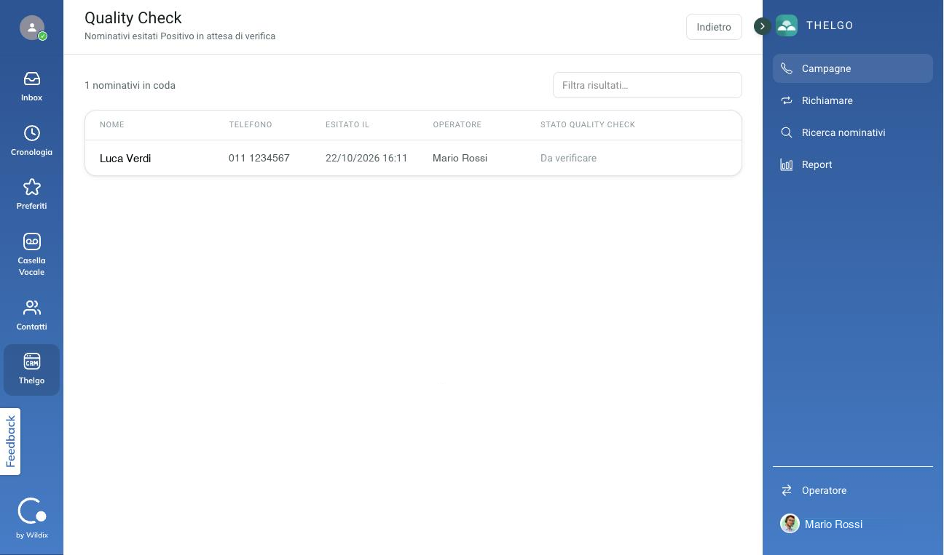Open the Campagne menu item
The width and height of the screenshot is (944, 555).
pyautogui.click(x=853, y=68)
